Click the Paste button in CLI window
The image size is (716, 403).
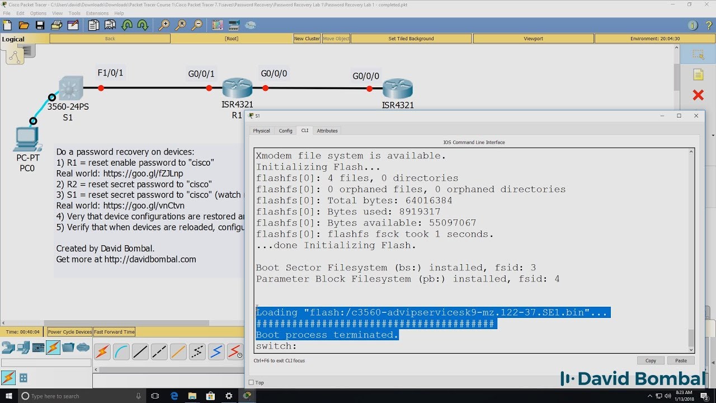(x=681, y=360)
